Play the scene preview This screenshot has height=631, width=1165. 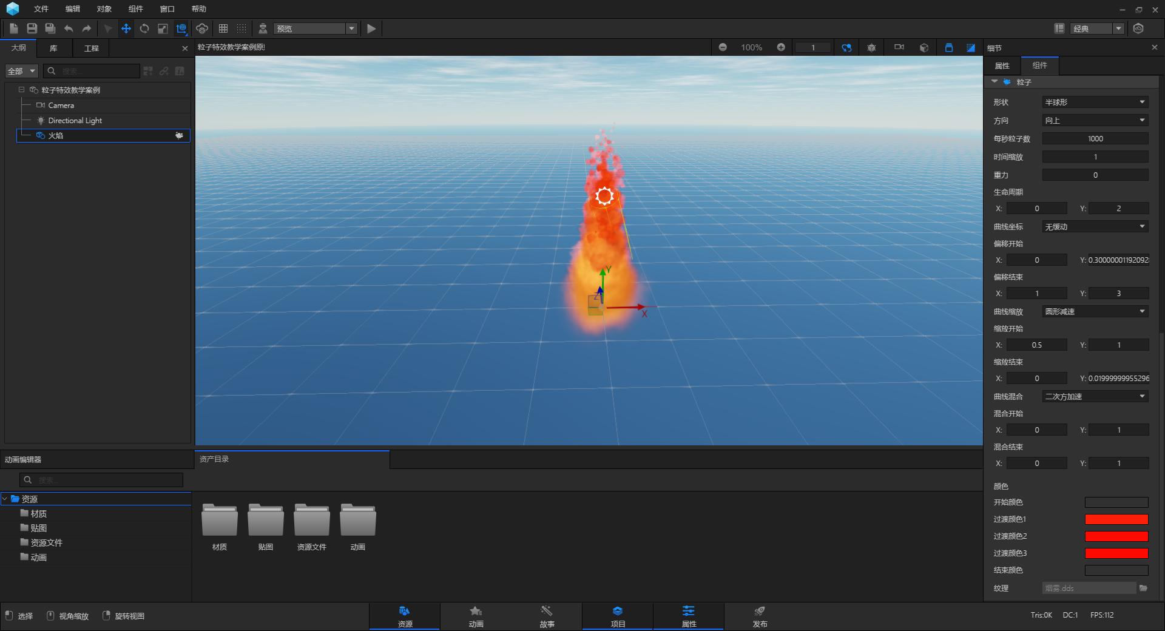371,29
